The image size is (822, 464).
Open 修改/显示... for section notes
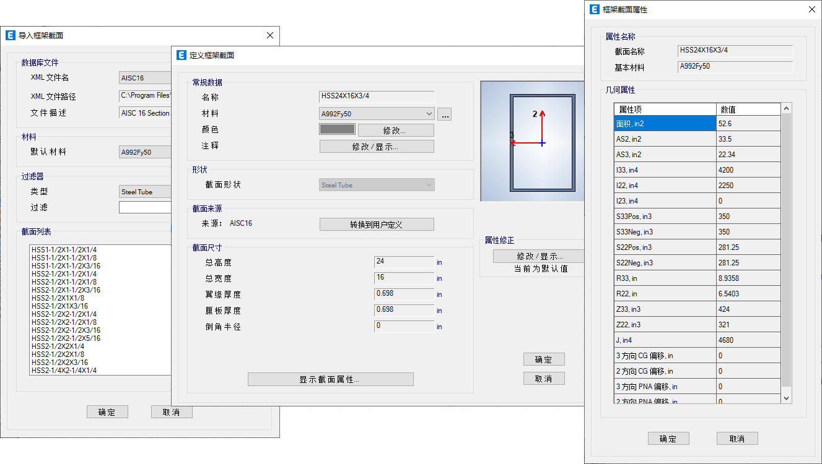tap(376, 147)
